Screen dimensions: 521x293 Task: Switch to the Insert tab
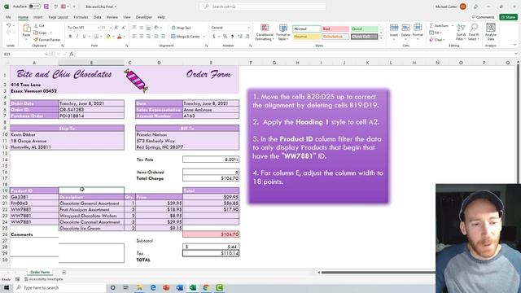pyautogui.click(x=38, y=17)
